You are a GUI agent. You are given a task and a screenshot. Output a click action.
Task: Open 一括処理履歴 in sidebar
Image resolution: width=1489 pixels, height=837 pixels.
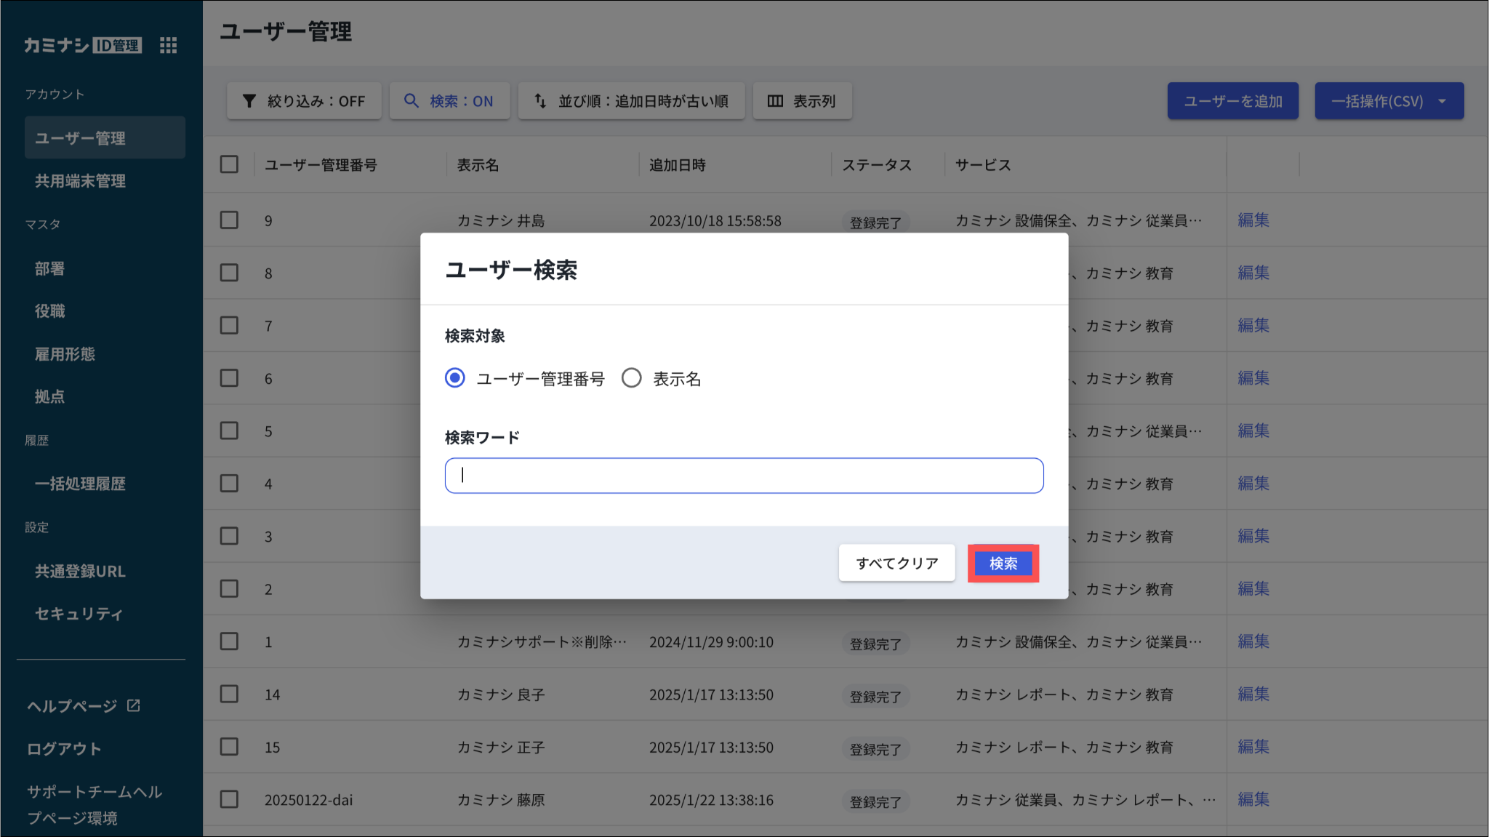pyautogui.click(x=80, y=484)
